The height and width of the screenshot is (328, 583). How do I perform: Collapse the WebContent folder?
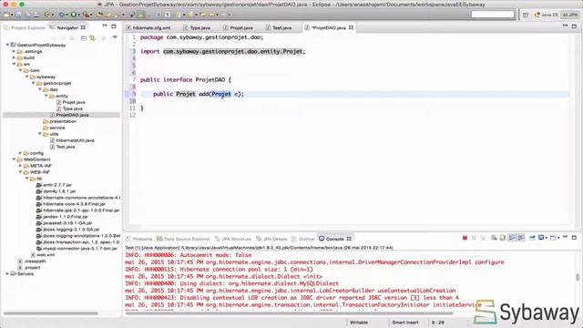point(14,159)
